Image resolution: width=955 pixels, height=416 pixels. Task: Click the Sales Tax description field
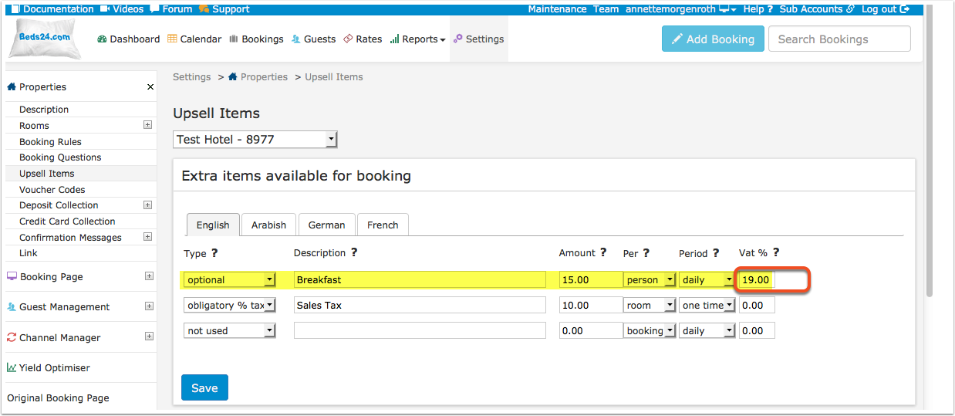click(x=420, y=306)
